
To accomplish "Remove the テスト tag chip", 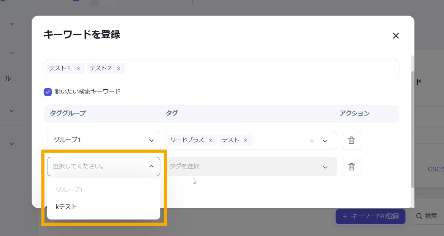I will pos(245,140).
